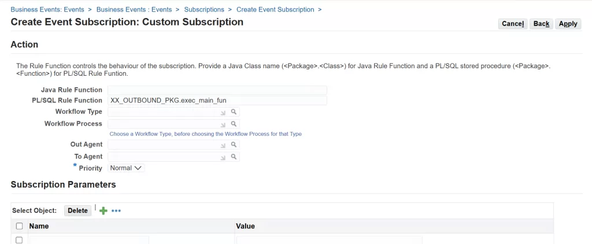This screenshot has height=244, width=592.
Task: Open the To Agent lookup search icon
Action: tap(234, 157)
